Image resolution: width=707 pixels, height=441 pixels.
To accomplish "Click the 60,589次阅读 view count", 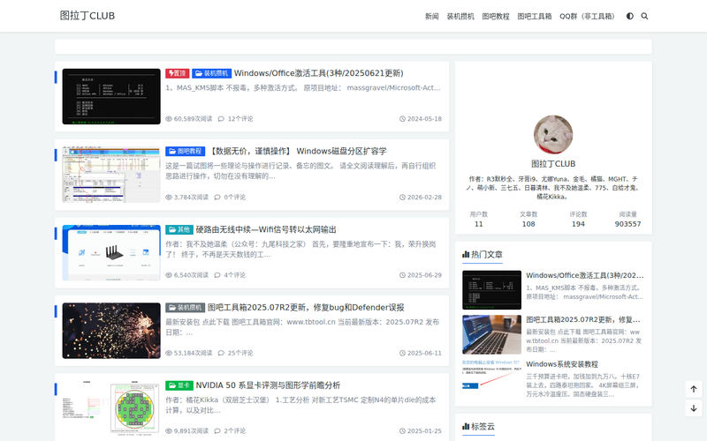I will click(188, 119).
